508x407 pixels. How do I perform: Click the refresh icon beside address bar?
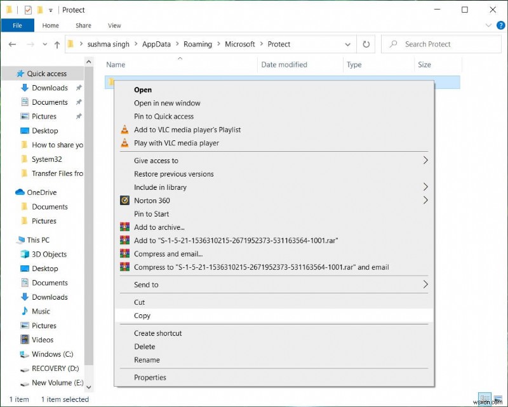click(x=366, y=44)
